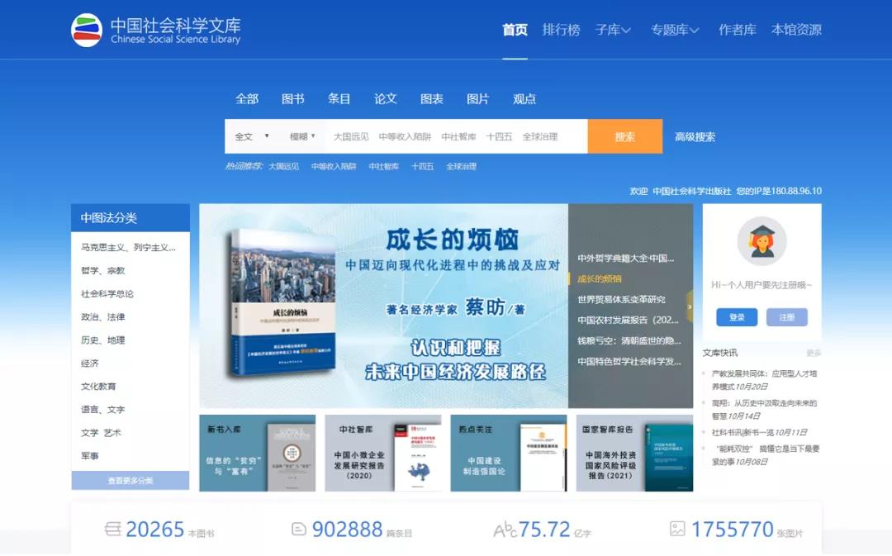
Task: Open category 哲学、宗教
Action: click(103, 270)
